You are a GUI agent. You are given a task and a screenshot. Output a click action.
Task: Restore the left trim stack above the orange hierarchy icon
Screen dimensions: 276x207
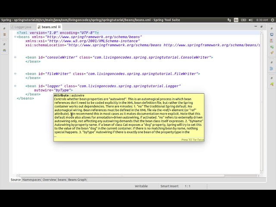(4, 28)
